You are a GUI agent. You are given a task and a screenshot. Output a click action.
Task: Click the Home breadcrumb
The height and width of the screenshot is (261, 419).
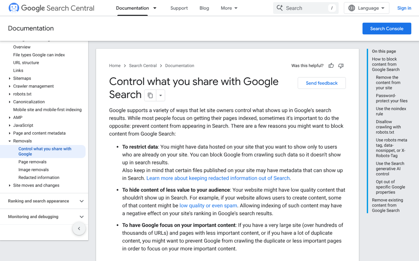[x=115, y=66]
